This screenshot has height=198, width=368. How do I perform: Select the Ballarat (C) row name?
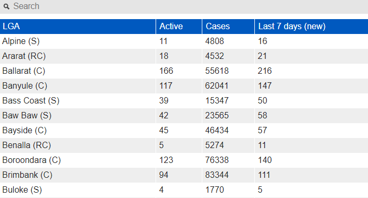click(x=24, y=71)
